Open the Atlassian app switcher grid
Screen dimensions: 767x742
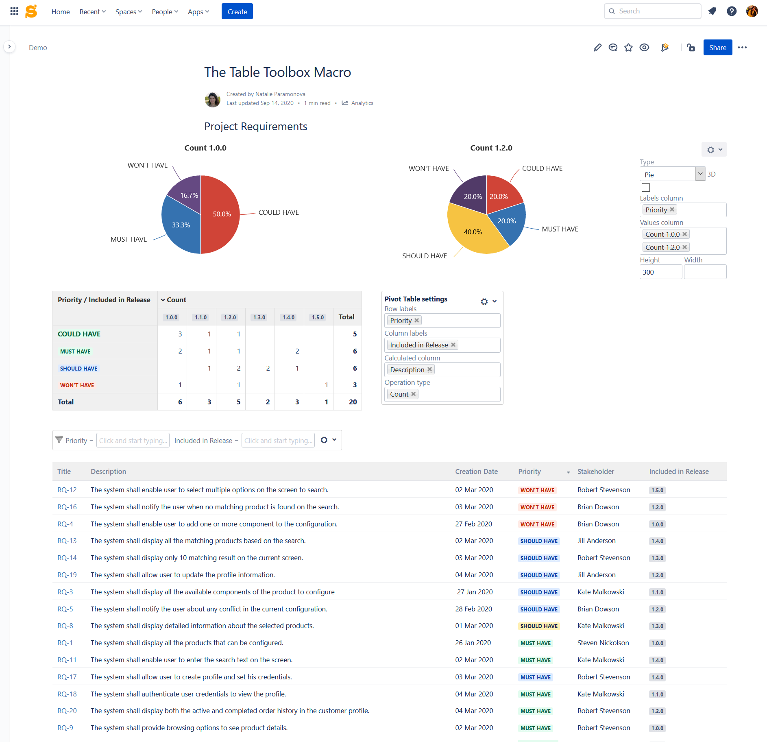[14, 11]
